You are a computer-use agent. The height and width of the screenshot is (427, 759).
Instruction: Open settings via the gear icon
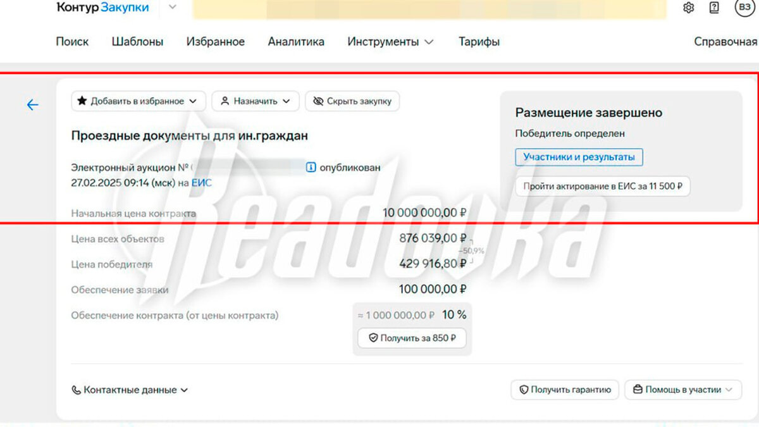689,8
